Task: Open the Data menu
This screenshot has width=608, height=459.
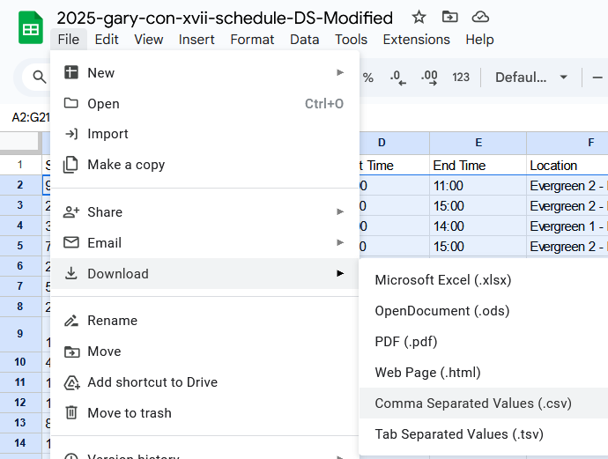Action: coord(305,40)
